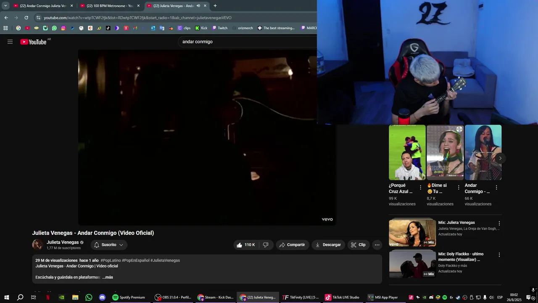The width and height of the screenshot is (538, 303).
Task: Open 'Mix: Doly Flackko' playlist thumbnail
Action: click(x=412, y=264)
